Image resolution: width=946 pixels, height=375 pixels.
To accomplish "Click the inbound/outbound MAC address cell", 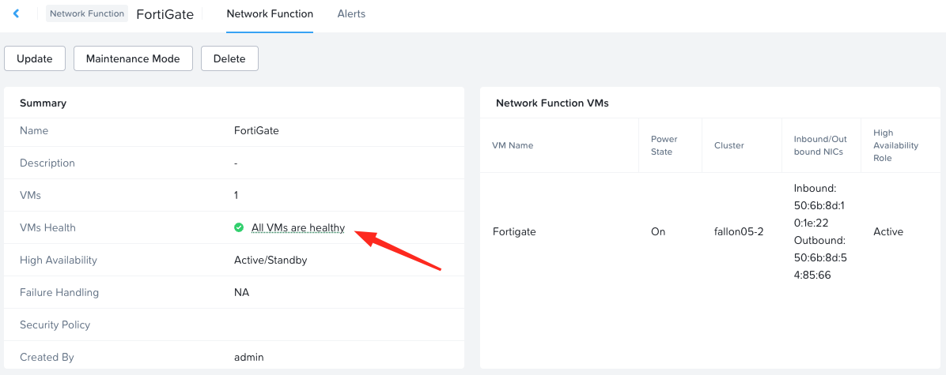I will 820,232.
